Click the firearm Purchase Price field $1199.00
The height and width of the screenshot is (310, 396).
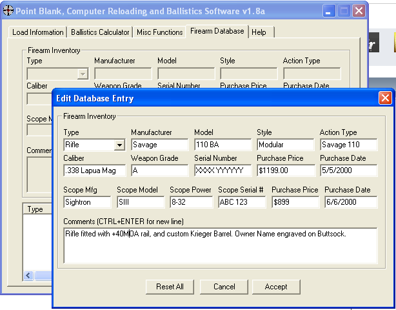(x=286, y=170)
